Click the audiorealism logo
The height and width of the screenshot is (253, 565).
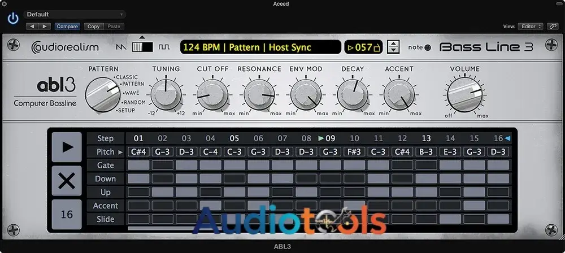(x=65, y=47)
